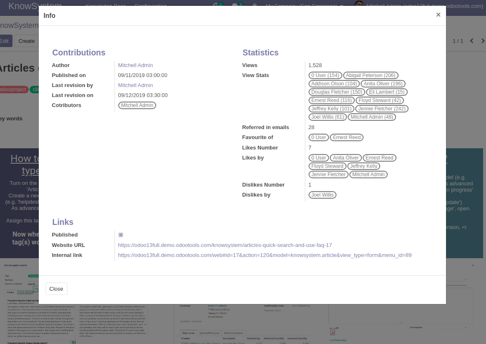The image size is (486, 344).
Task: Click Jennie Fletcher tag in Likes by
Action: pyautogui.click(x=328, y=175)
